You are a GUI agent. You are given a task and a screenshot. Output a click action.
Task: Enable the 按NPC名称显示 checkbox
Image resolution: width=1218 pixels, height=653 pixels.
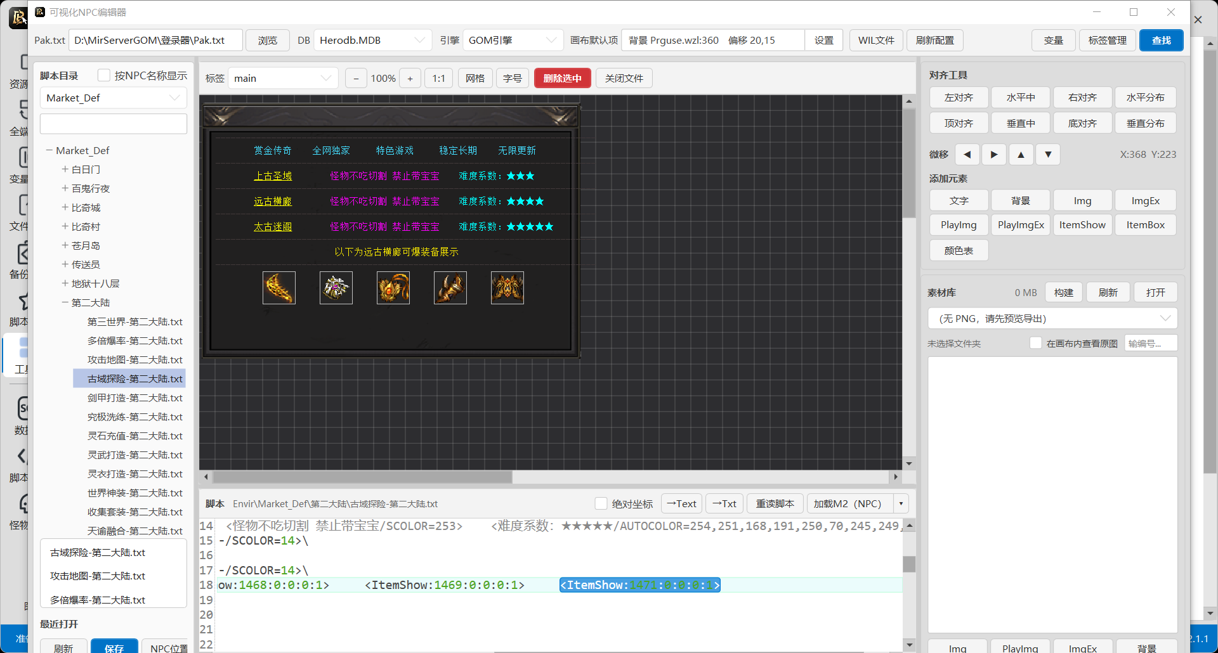coord(104,75)
